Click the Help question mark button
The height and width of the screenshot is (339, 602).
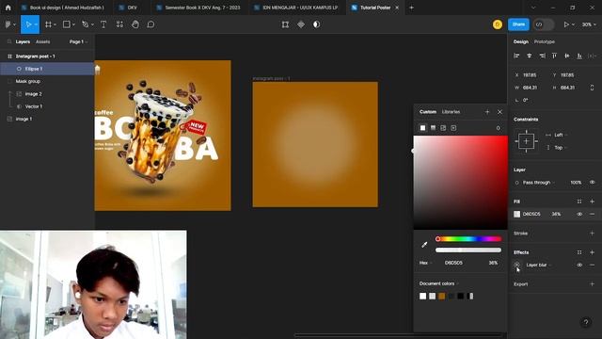(x=586, y=322)
